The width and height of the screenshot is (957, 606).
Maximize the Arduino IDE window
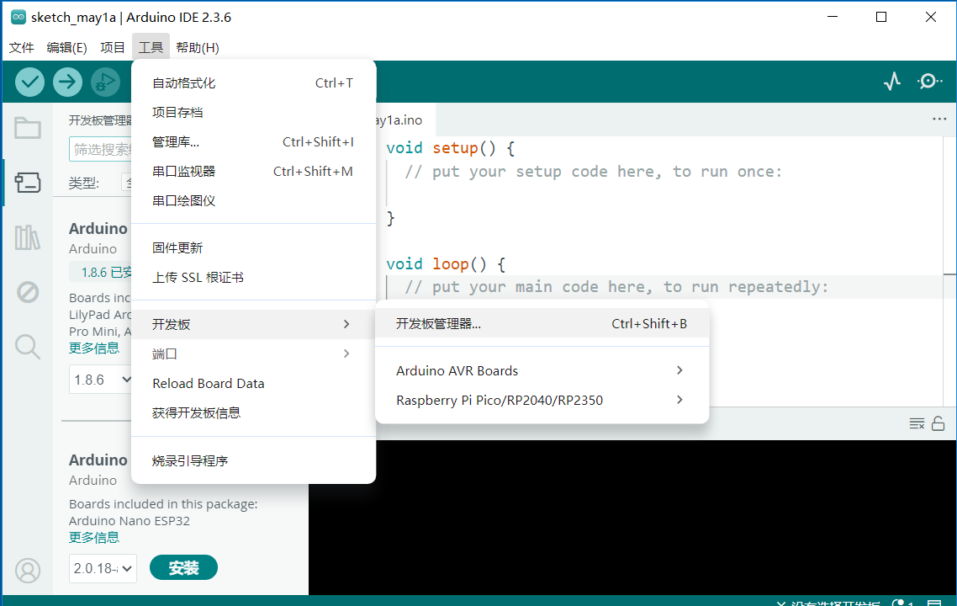coord(881,17)
